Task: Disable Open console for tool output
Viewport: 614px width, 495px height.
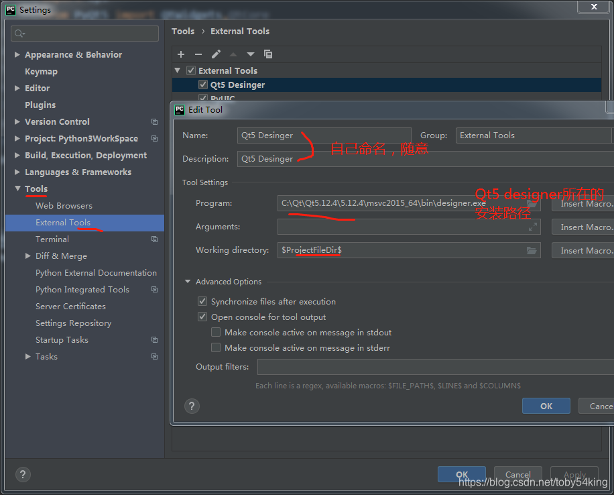Action: coord(202,317)
